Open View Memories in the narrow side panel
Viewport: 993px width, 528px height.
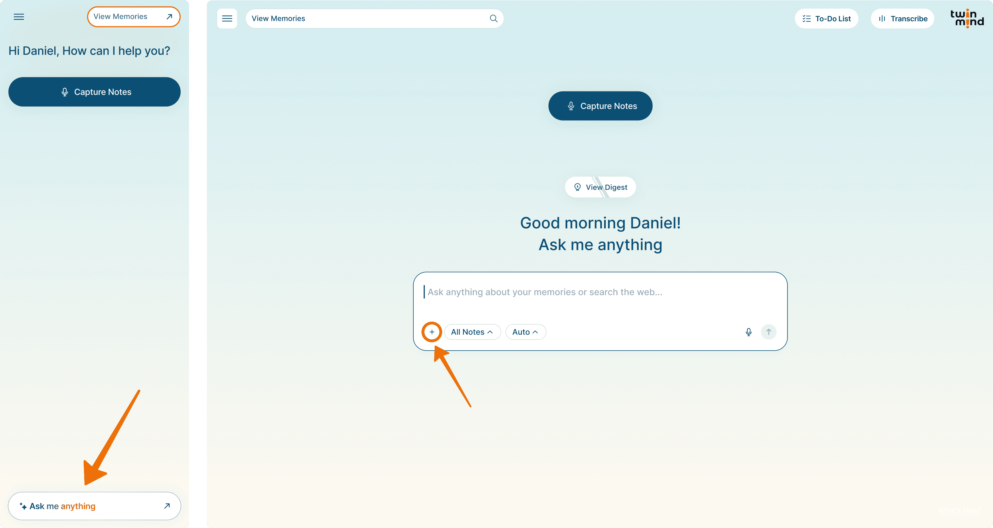tap(134, 16)
